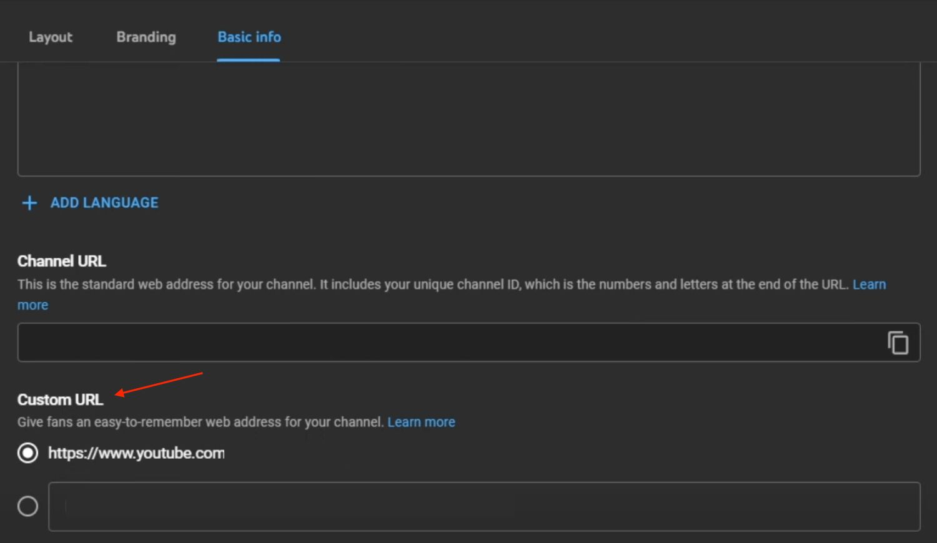This screenshot has width=937, height=543.
Task: Click the Custom URL heading
Action: click(61, 400)
